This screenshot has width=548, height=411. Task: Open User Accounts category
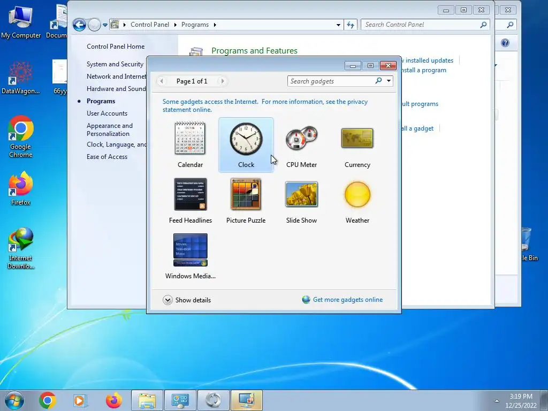pos(107,113)
